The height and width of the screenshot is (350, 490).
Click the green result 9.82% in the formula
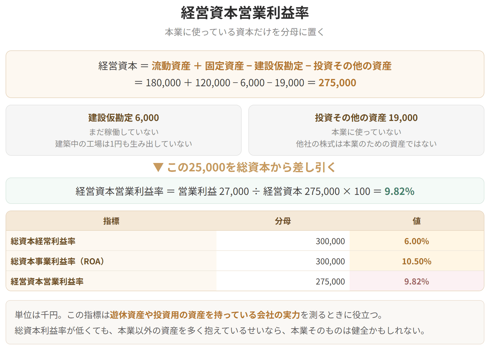pos(399,192)
